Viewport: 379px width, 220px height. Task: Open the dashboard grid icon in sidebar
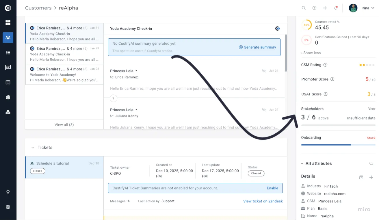coord(8,23)
